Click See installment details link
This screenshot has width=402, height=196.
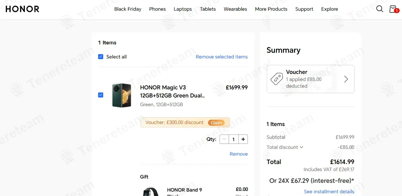click(329, 192)
